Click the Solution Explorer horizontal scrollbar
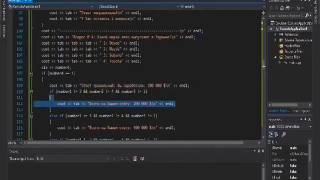The image size is (320, 180). click(284, 104)
